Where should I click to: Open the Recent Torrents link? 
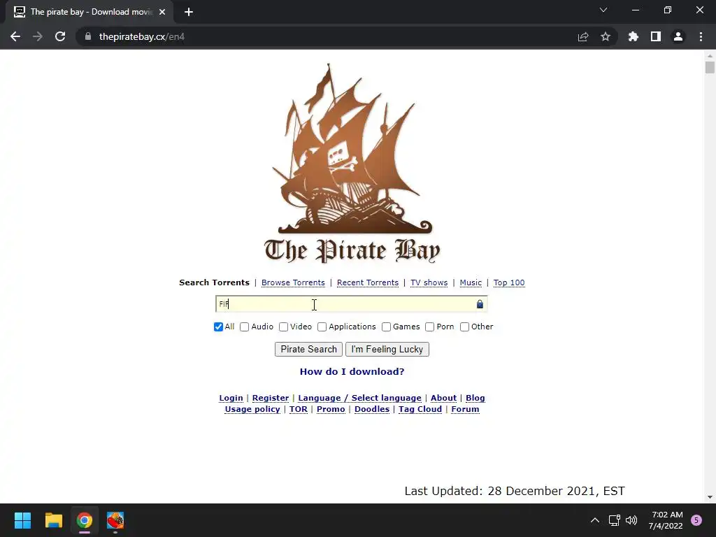(368, 282)
